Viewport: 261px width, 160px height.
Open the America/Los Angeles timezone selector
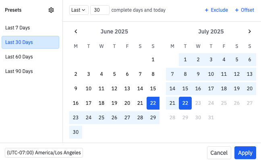tap(44, 153)
